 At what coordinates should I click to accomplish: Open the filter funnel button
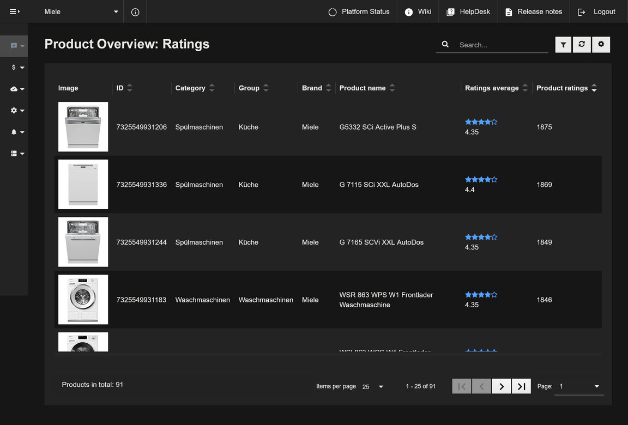tap(563, 45)
